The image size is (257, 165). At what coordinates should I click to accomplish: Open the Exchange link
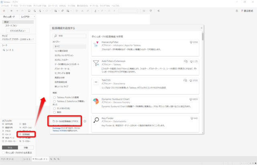[x=57, y=128]
